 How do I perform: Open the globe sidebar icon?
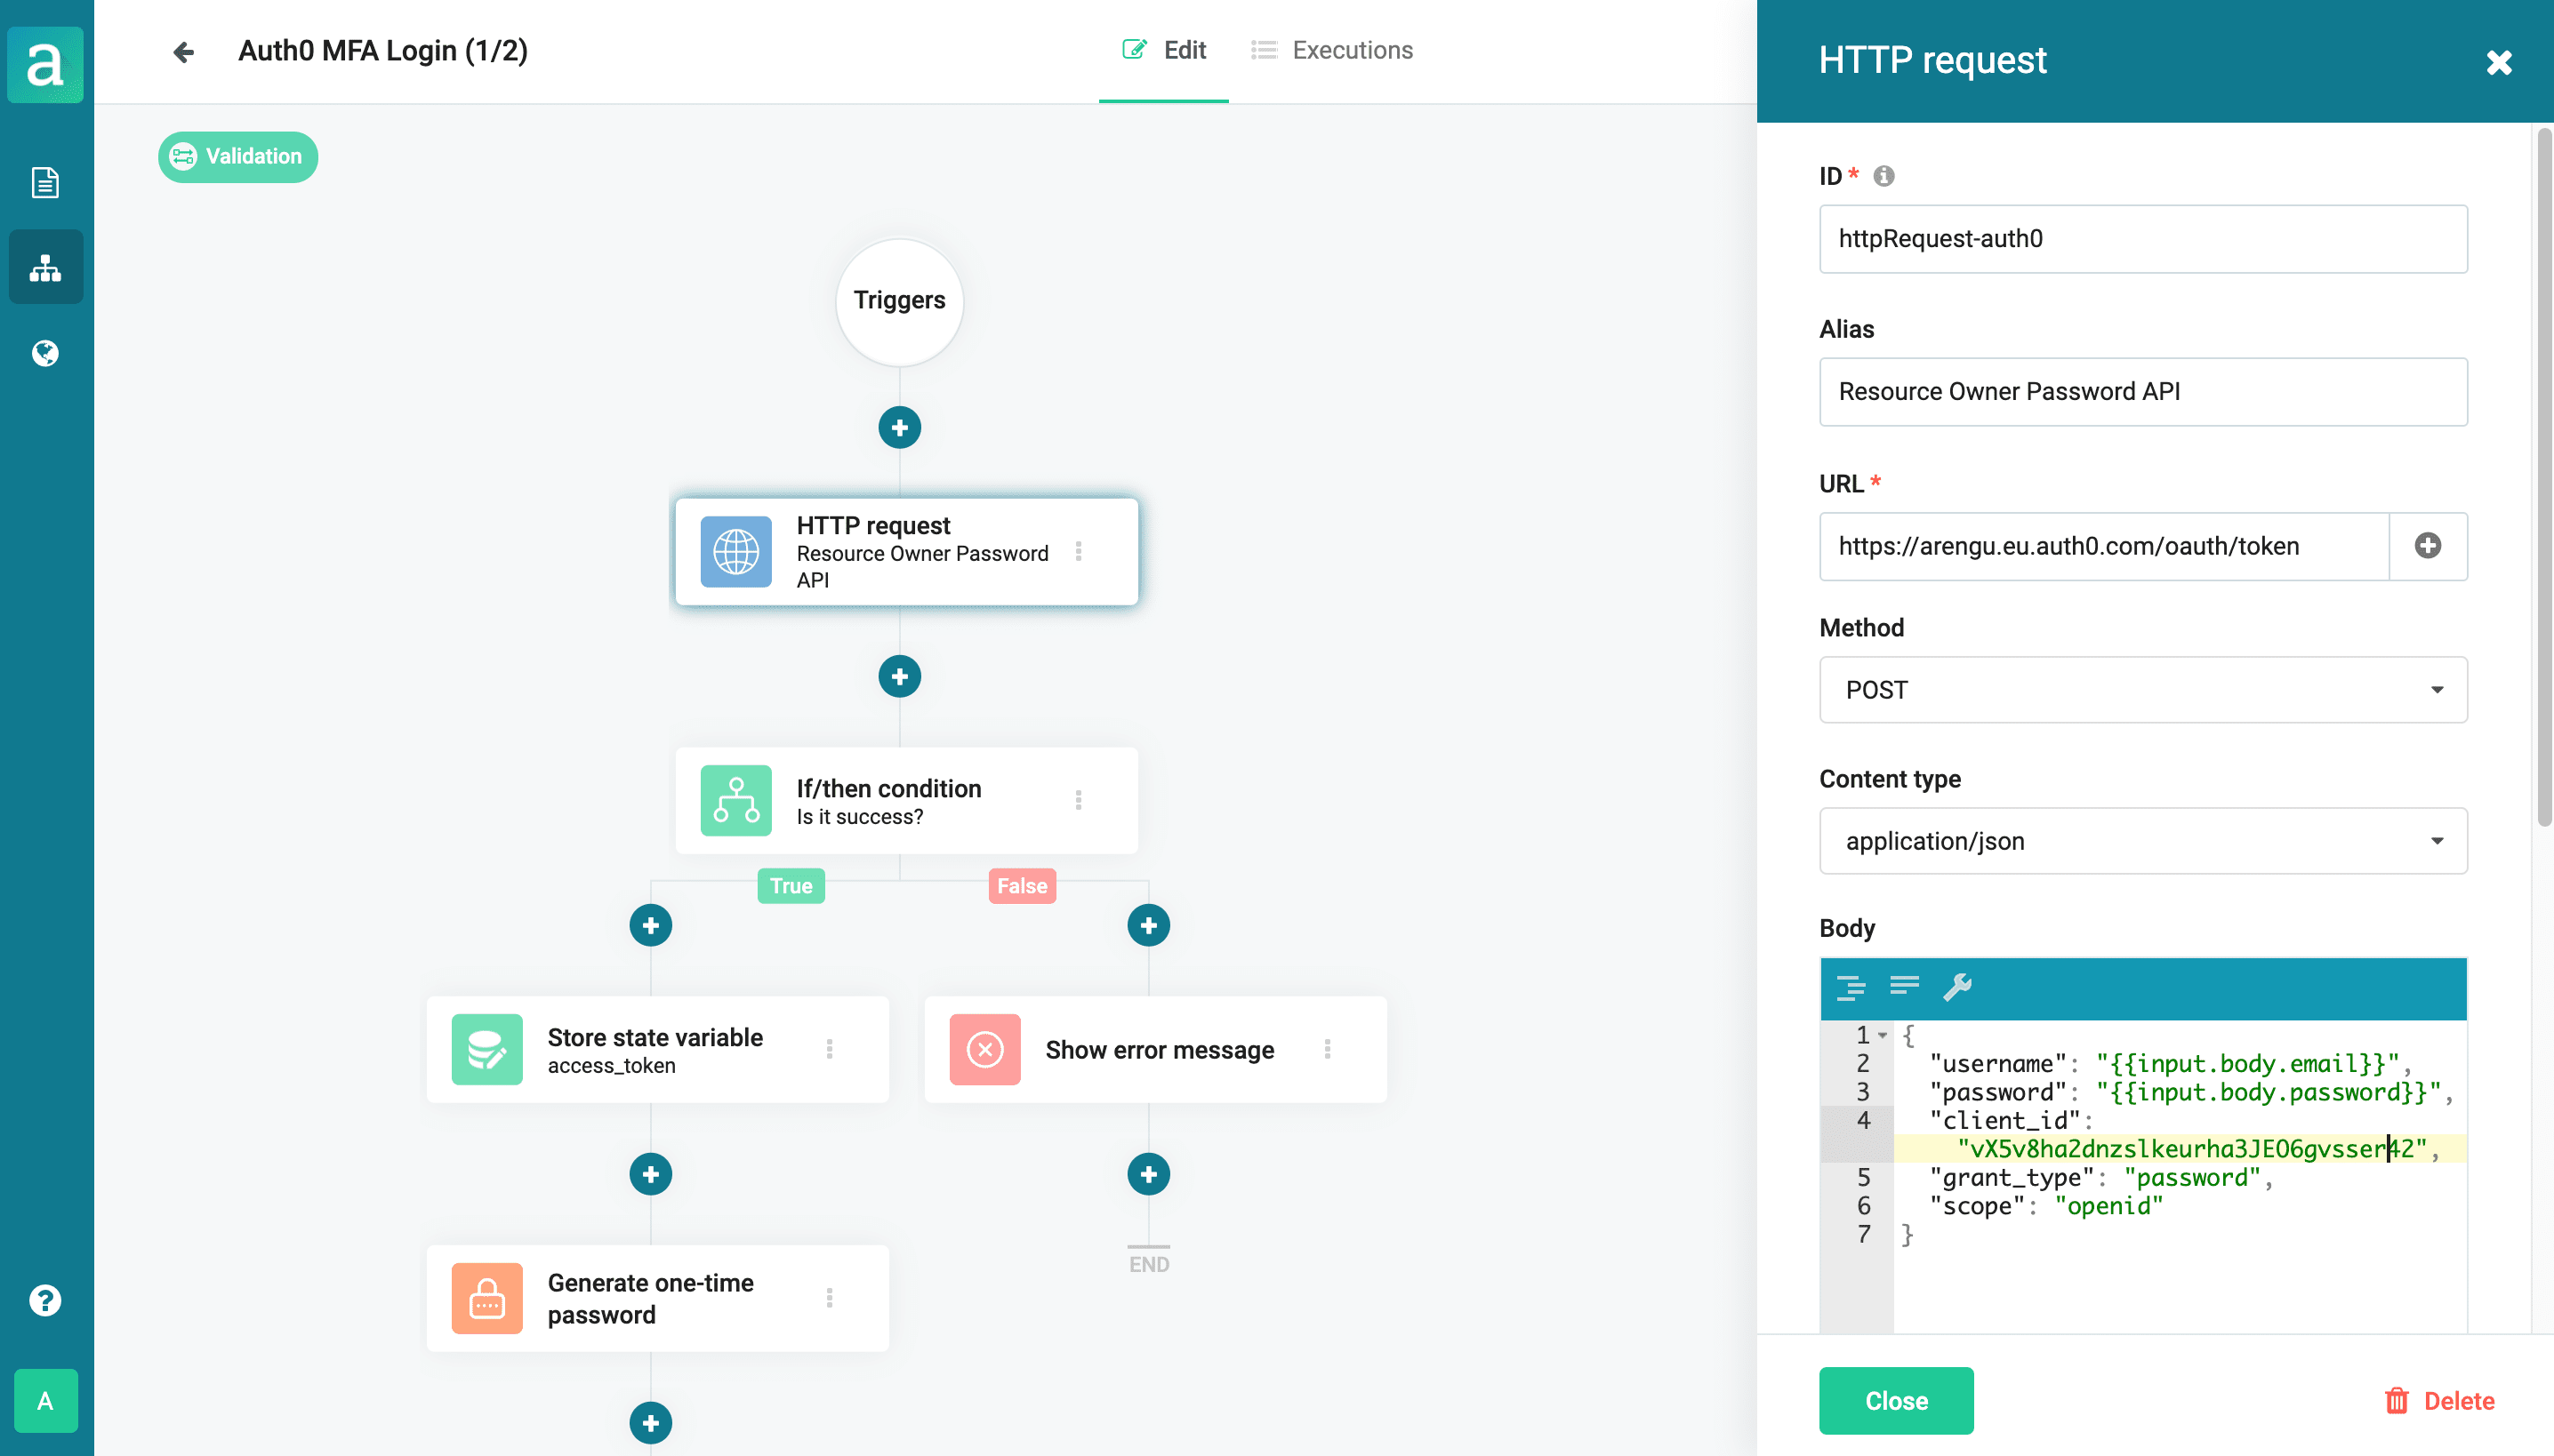(45, 353)
